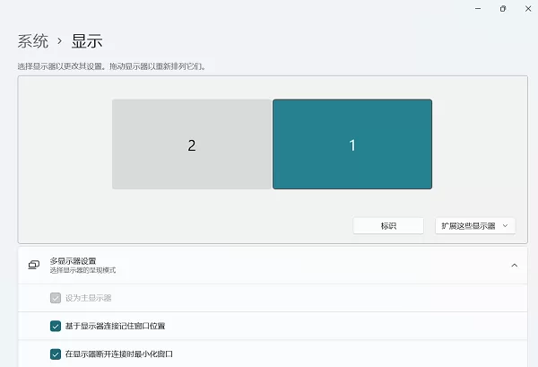Select the teal monitor 1 rectangle
This screenshot has height=367, width=538.
pyautogui.click(x=352, y=144)
